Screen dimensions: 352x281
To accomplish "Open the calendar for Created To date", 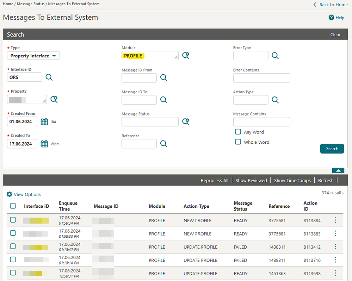I will 44,143.
